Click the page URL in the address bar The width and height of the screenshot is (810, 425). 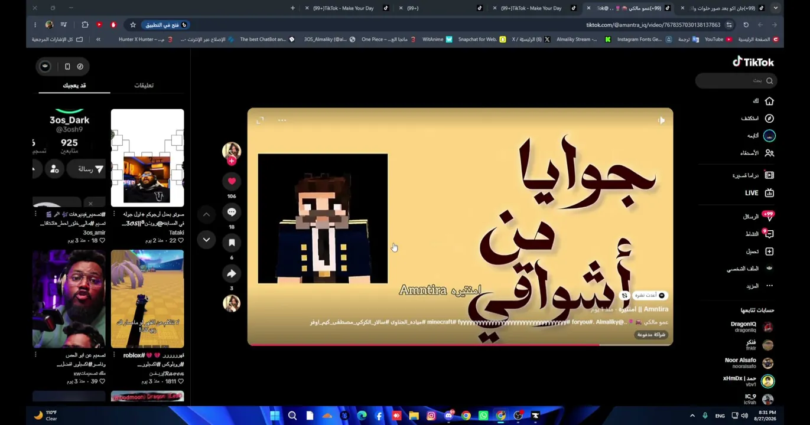653,25
